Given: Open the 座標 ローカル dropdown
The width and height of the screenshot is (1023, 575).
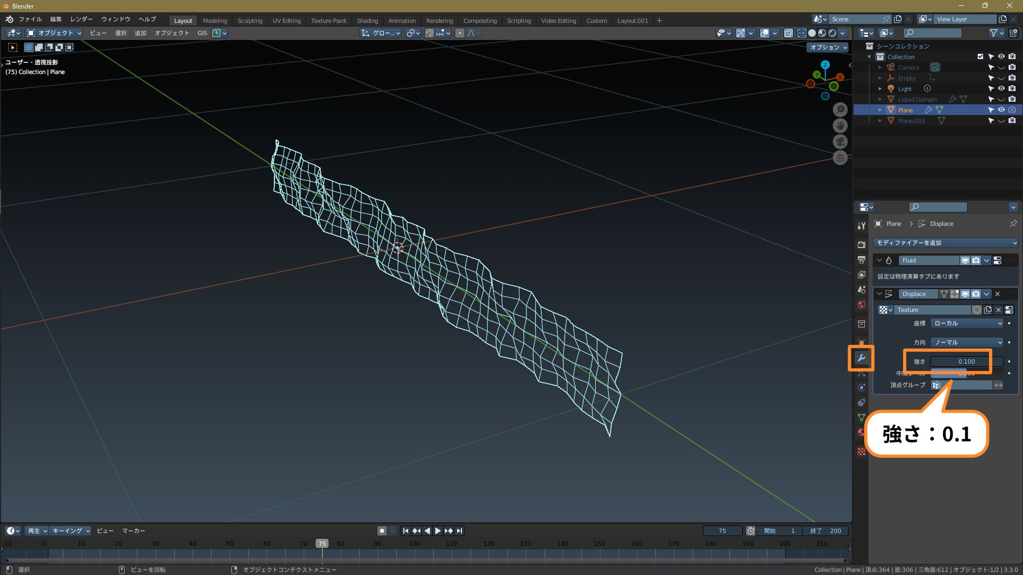Looking at the screenshot, I should pyautogui.click(x=967, y=323).
